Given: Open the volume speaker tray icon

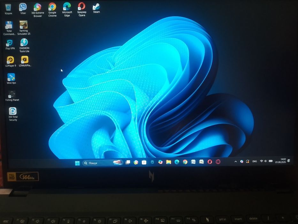Looking at the screenshot, I should point(265,161).
